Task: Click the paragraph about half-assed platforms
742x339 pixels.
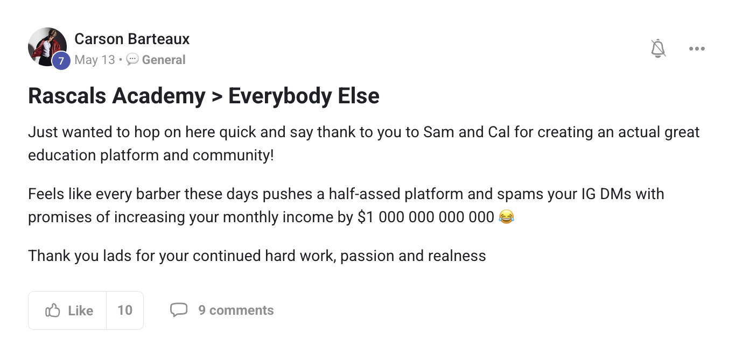Action: click(346, 205)
